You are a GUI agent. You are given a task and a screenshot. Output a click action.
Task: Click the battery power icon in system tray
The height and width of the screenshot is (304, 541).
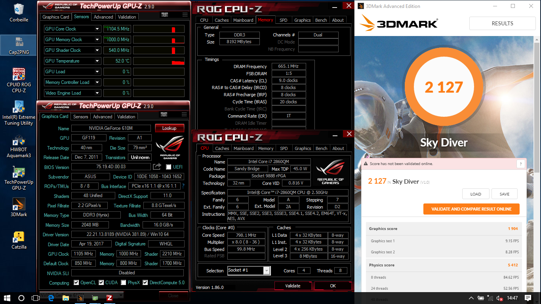click(x=481, y=298)
